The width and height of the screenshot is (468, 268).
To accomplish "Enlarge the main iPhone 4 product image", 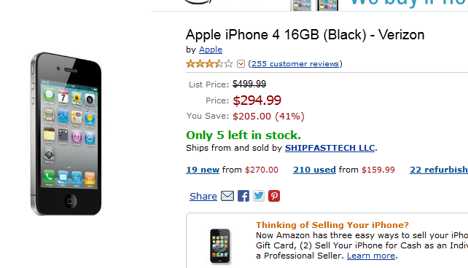I will 66,133.
